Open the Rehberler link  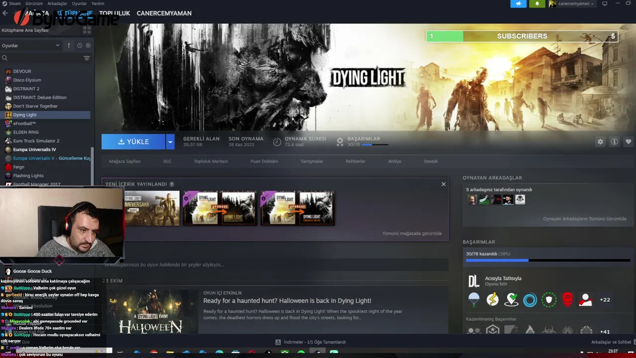[355, 161]
